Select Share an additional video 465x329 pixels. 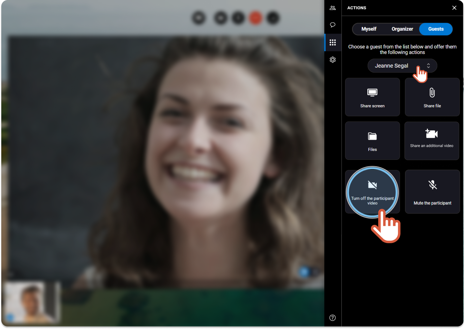pyautogui.click(x=432, y=141)
